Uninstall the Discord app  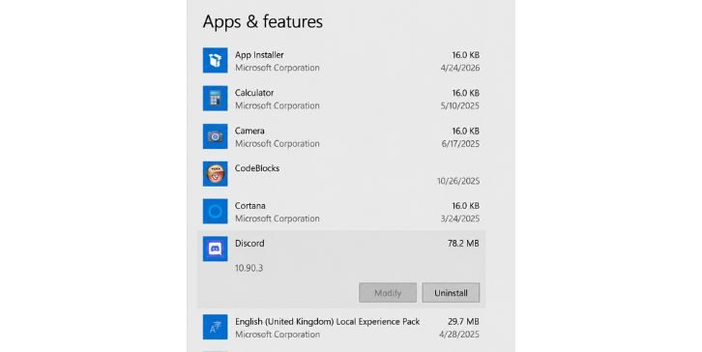click(x=451, y=293)
